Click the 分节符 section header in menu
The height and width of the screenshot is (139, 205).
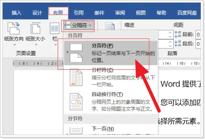point(75,119)
